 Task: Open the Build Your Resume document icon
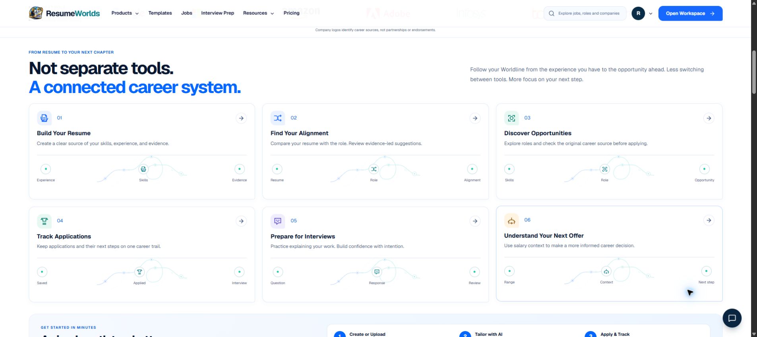click(x=44, y=118)
